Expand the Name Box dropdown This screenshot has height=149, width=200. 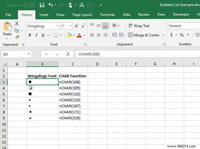pyautogui.click(x=29, y=54)
